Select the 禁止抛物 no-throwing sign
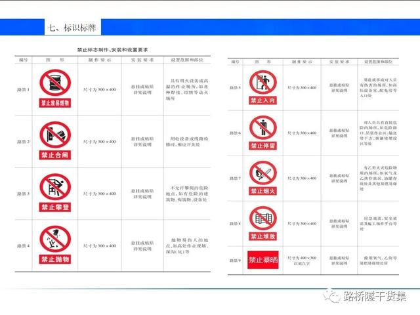Screen dimensions: 420x315 [x=54, y=243]
